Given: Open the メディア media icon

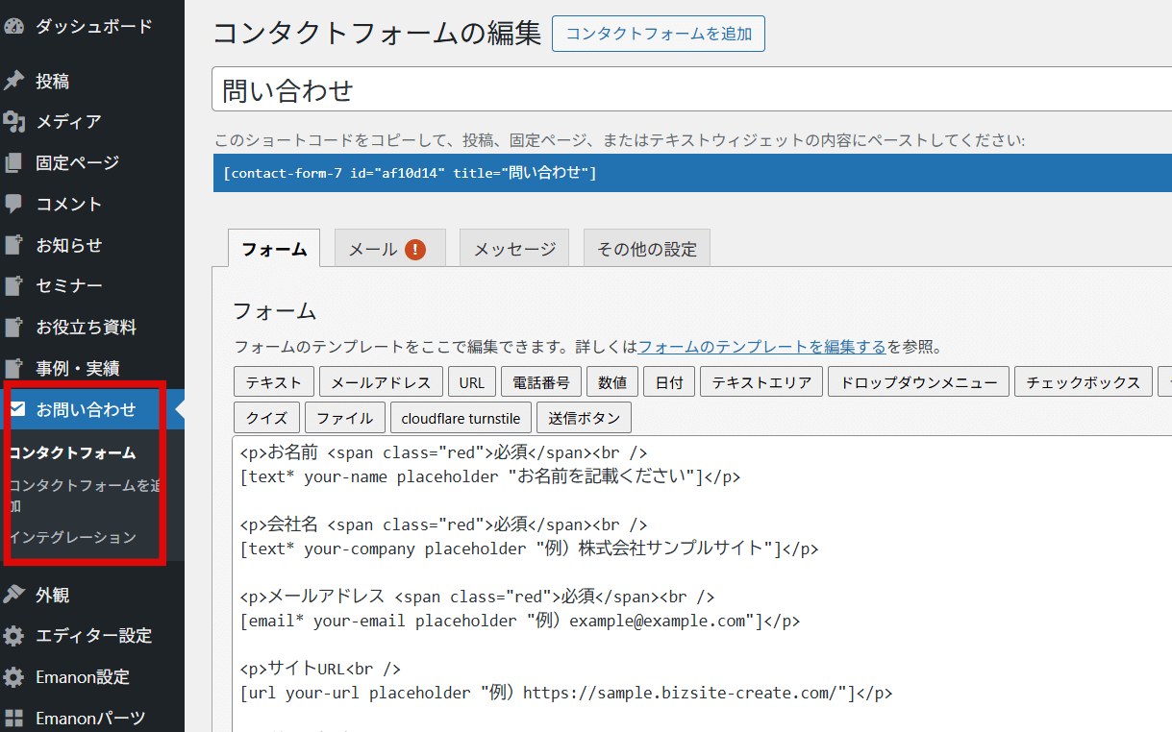Looking at the screenshot, I should [13, 121].
